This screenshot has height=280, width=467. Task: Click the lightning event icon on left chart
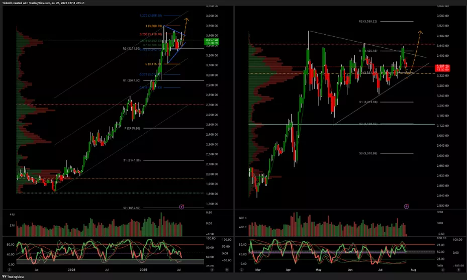pos(182,206)
